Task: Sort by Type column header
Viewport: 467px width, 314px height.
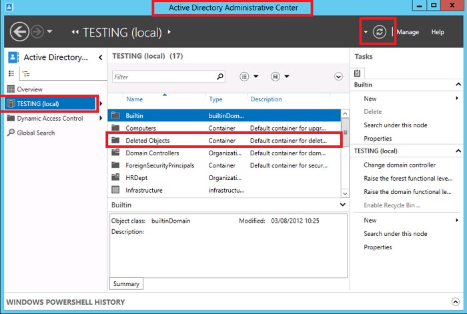Action: coord(215,99)
